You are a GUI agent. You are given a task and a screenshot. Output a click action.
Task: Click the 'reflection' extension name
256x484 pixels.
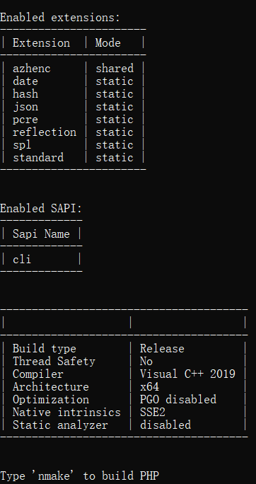click(45, 132)
